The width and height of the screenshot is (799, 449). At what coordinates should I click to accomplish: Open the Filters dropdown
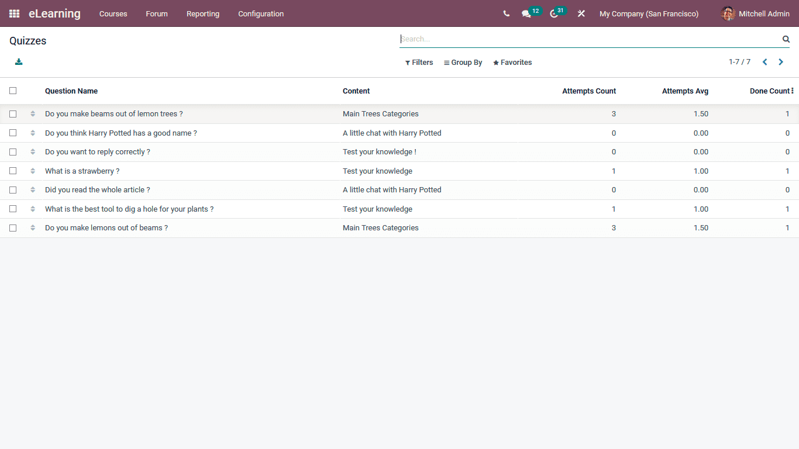point(419,62)
